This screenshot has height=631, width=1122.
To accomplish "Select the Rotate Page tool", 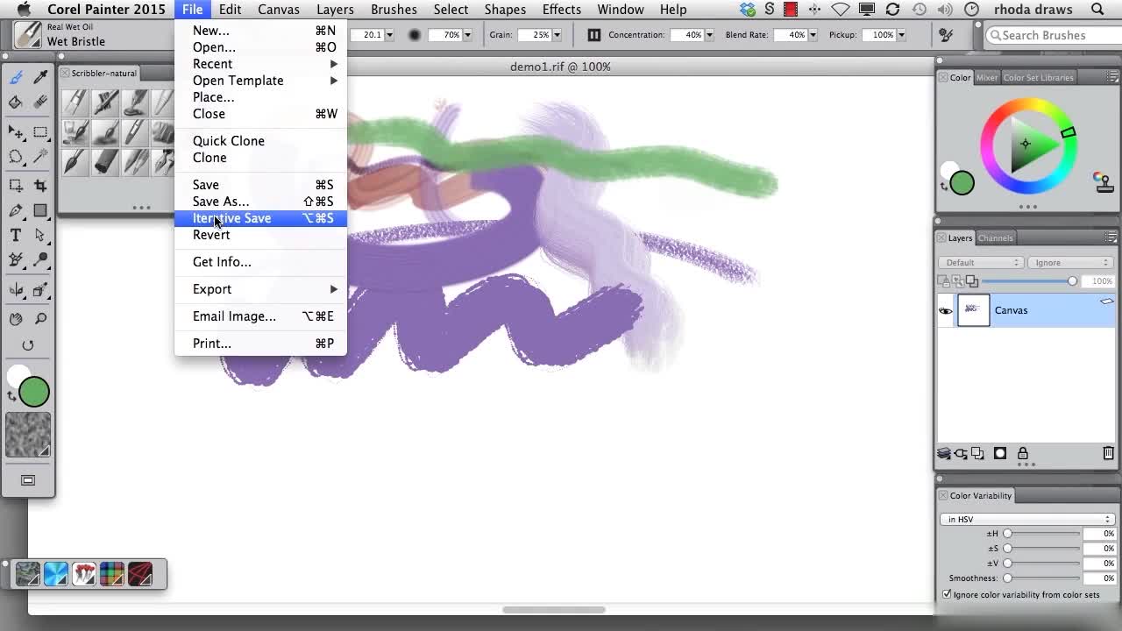I will (28, 345).
